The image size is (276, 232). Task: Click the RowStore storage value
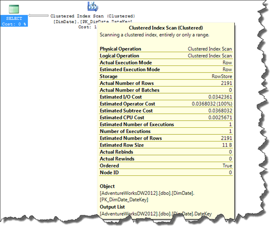pyautogui.click(x=222, y=76)
